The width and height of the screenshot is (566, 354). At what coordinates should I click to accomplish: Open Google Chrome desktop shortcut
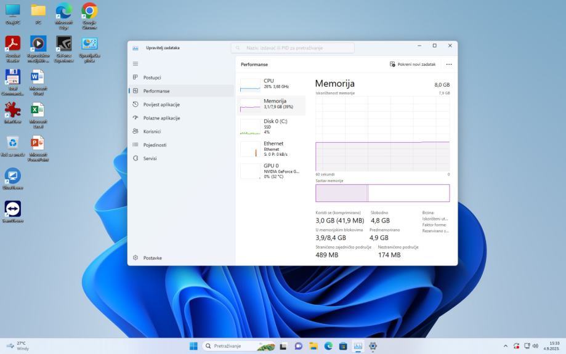(89, 12)
